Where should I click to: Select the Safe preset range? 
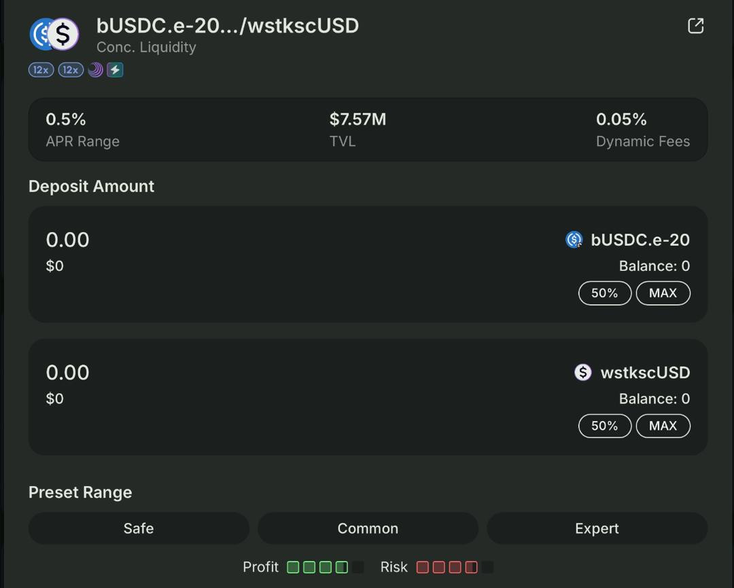tap(139, 528)
